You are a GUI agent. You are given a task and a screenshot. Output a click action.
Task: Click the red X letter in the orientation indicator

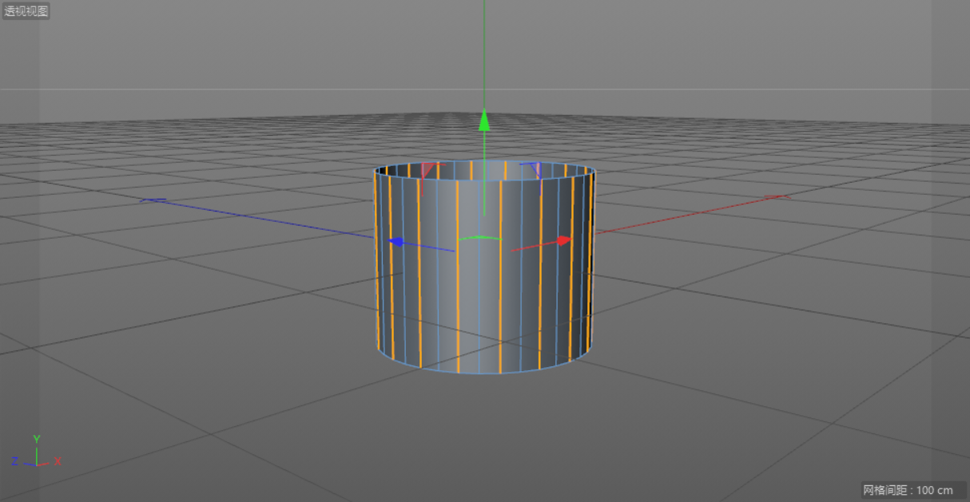58,461
